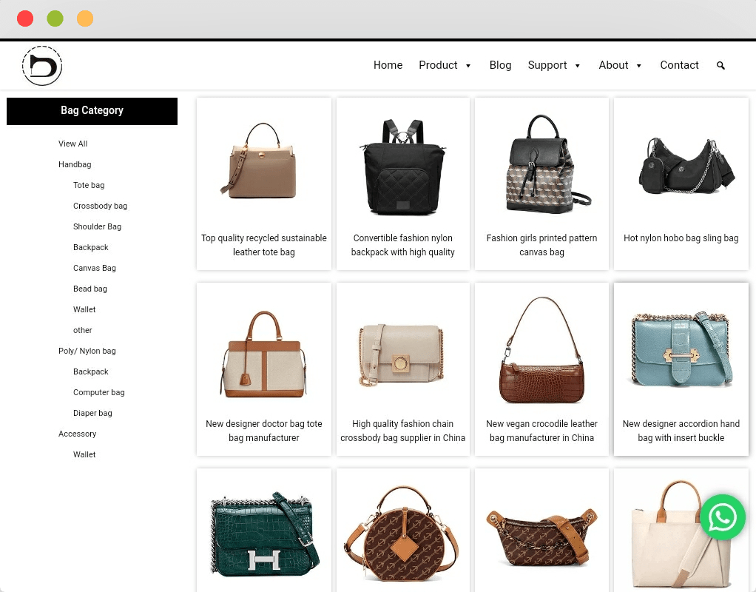Open Tote bag subcategory
The image size is (756, 592).
[89, 185]
